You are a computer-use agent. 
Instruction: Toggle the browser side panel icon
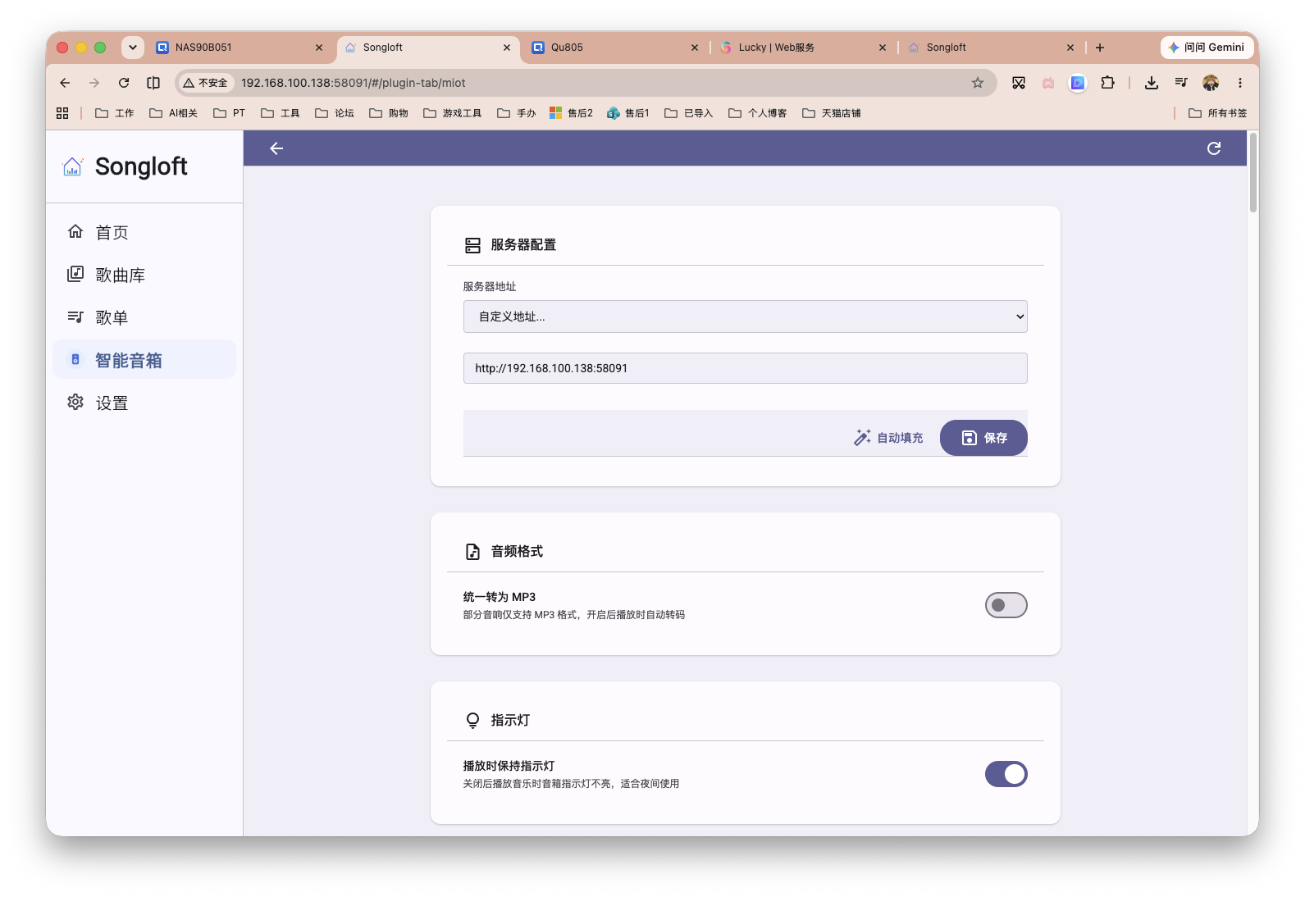point(153,83)
